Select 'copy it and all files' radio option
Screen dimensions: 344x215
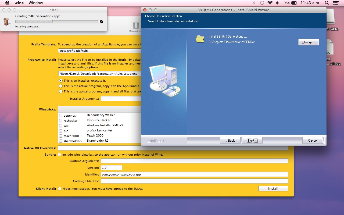[x=61, y=91]
